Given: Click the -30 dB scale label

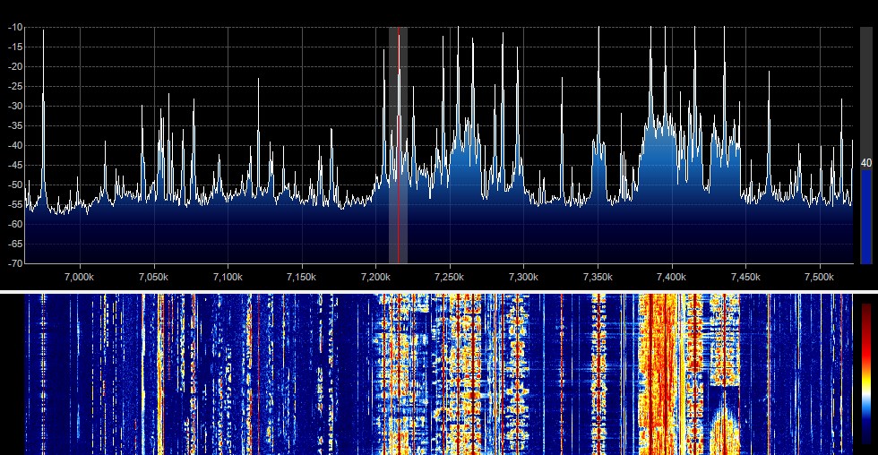Looking at the screenshot, I should tap(15, 106).
